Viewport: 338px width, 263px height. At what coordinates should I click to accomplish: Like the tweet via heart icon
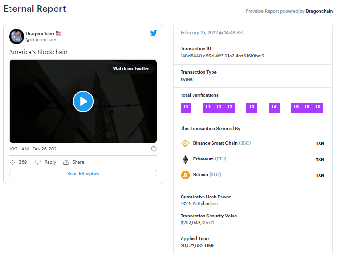13,162
